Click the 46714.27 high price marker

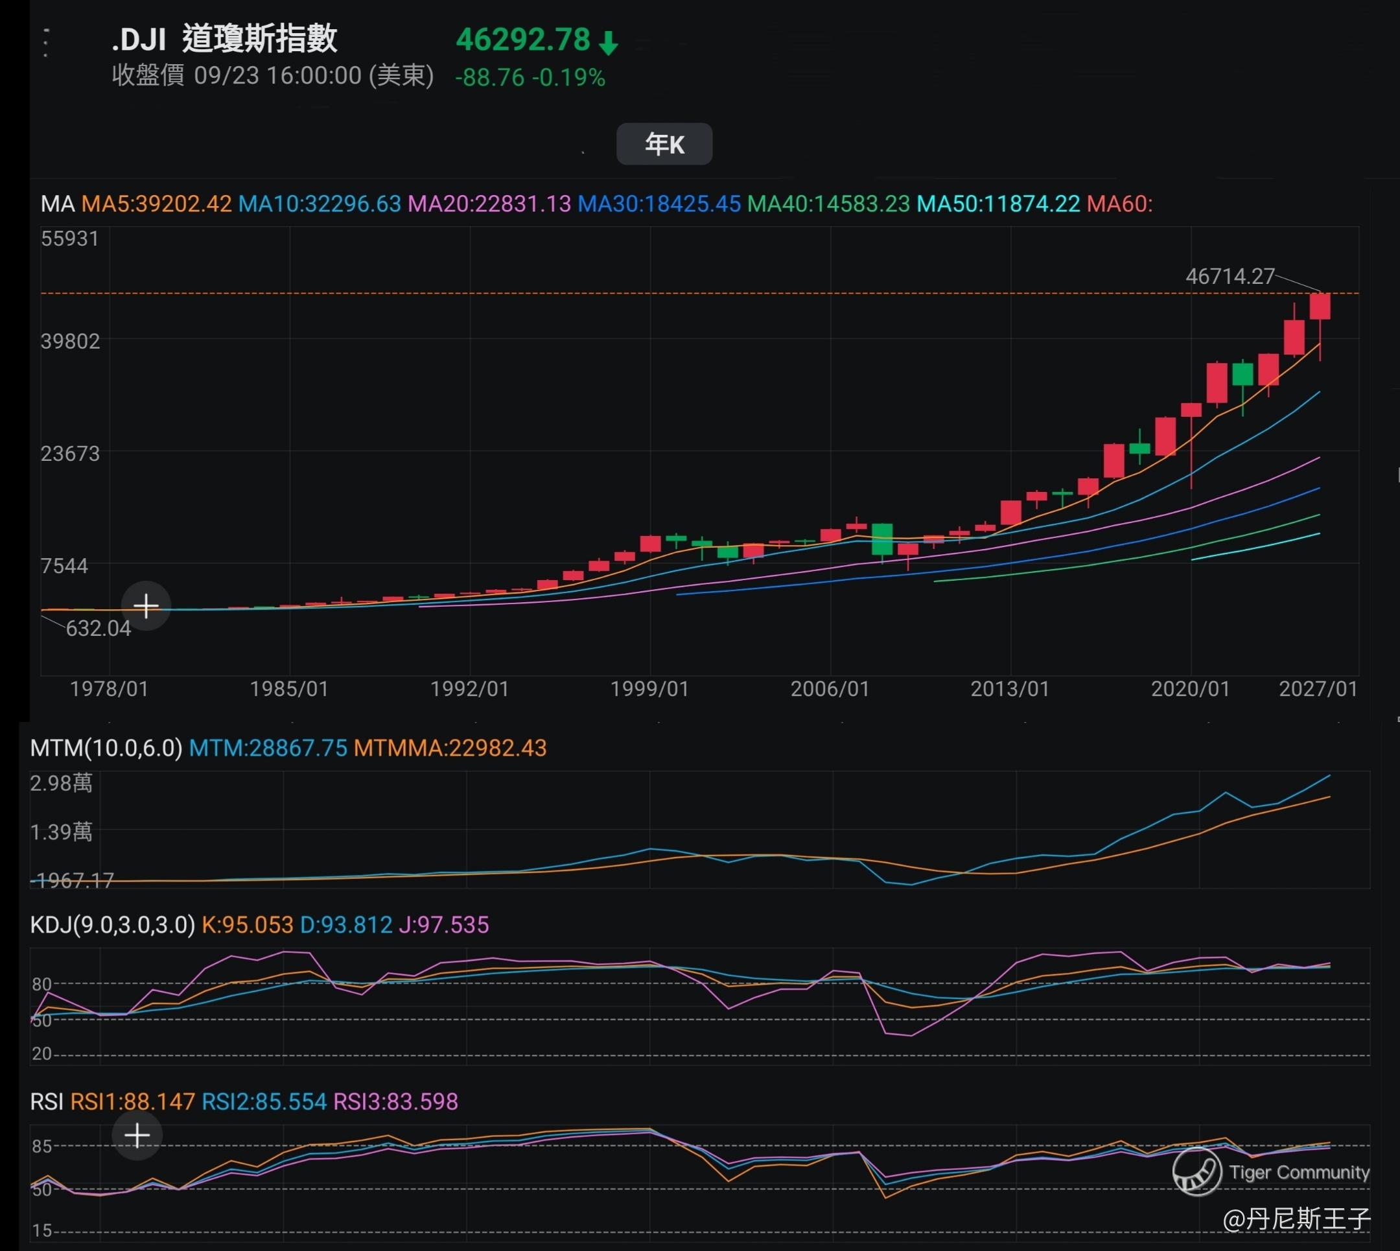pos(1230,276)
